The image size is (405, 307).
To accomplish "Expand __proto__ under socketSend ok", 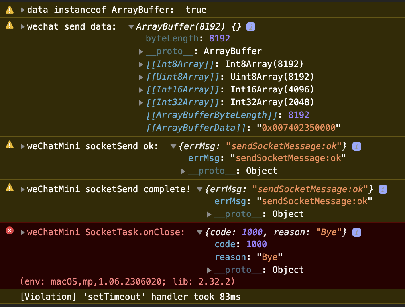I will click(x=183, y=171).
